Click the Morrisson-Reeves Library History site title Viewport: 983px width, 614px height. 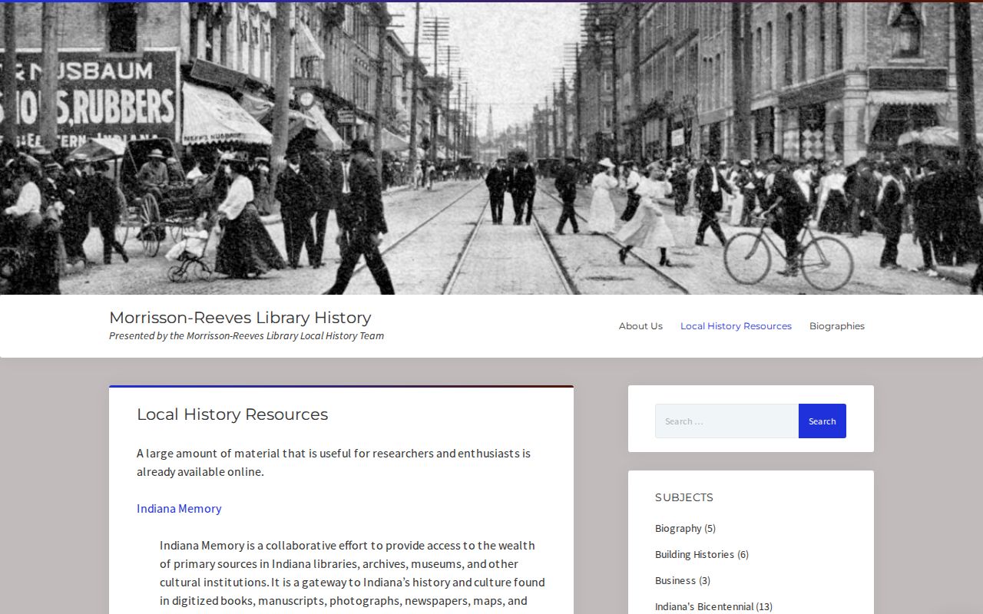pyautogui.click(x=240, y=318)
